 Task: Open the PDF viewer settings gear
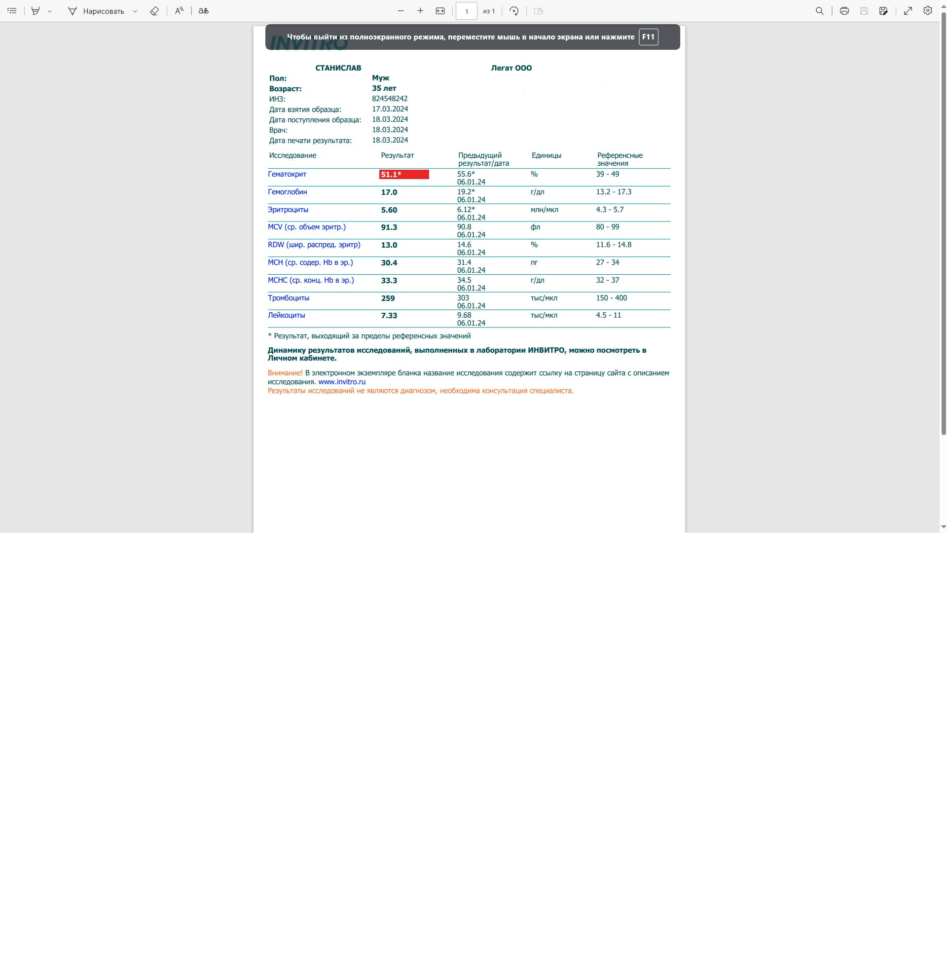coord(928,11)
